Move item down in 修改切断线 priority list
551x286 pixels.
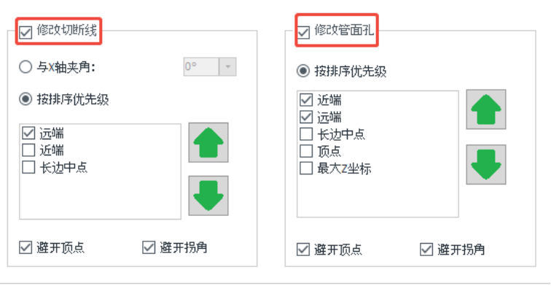[208, 196]
